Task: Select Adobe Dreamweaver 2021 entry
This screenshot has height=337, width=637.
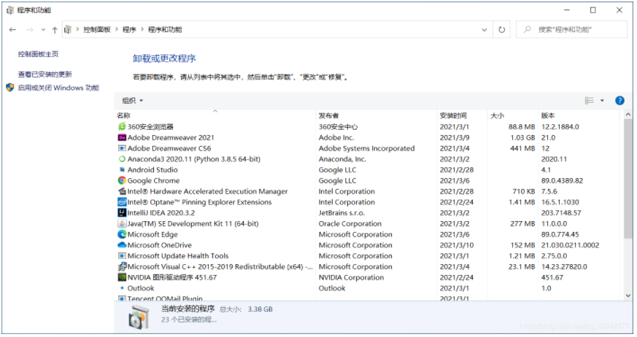Action: (x=171, y=138)
